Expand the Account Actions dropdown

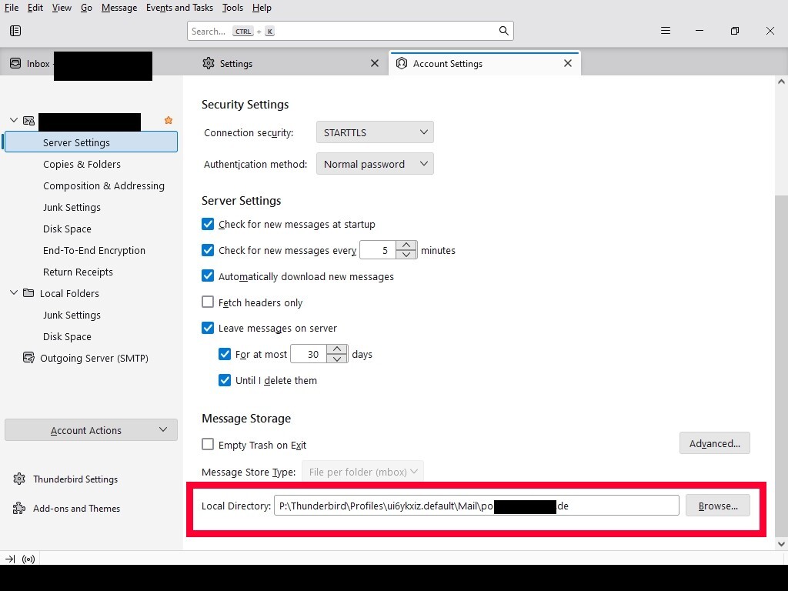[91, 430]
